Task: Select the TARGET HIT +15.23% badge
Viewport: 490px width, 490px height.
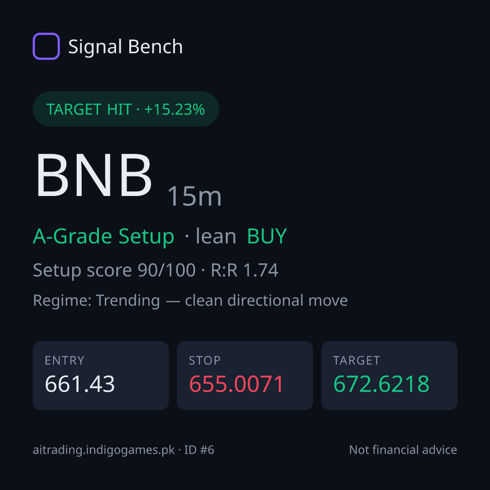Action: coord(126,109)
